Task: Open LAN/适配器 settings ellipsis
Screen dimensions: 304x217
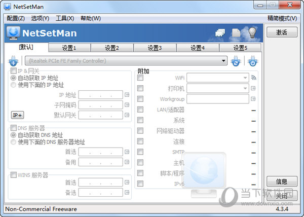Action: pos(253,111)
